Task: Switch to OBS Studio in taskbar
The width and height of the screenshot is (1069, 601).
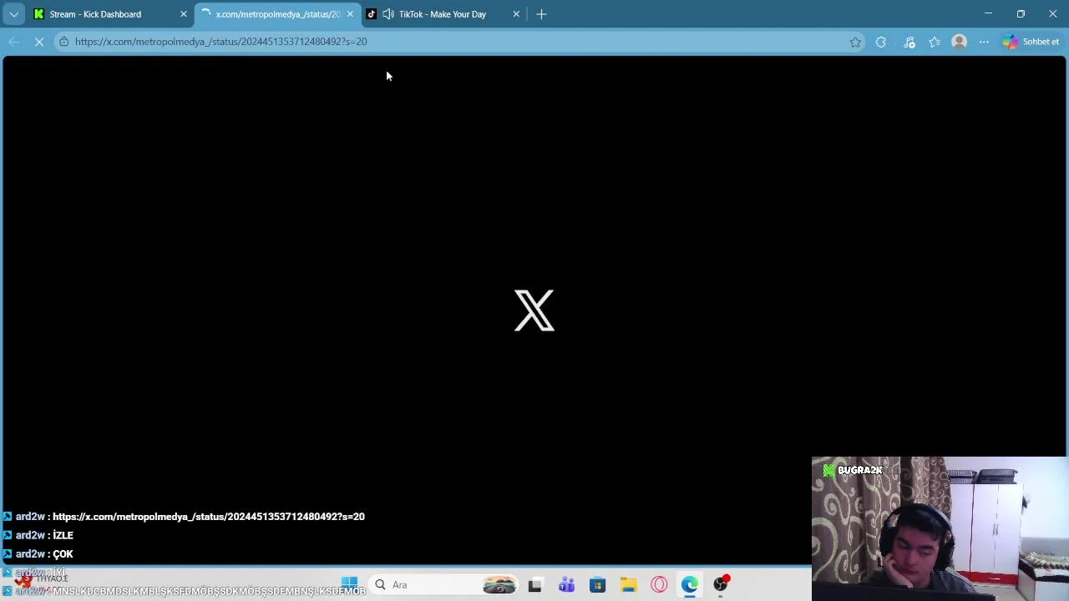Action: pyautogui.click(x=721, y=584)
